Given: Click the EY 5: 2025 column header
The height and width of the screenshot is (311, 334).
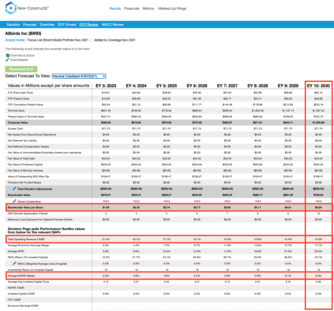Looking at the screenshot, I should click(x=167, y=86).
